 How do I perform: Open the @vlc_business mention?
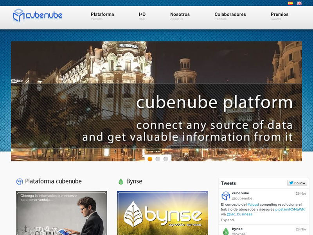(239, 214)
